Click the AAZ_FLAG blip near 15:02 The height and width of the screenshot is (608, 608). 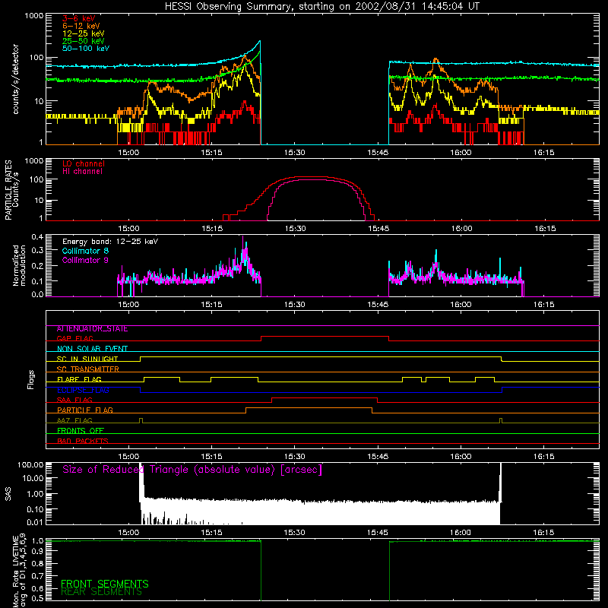tap(141, 420)
